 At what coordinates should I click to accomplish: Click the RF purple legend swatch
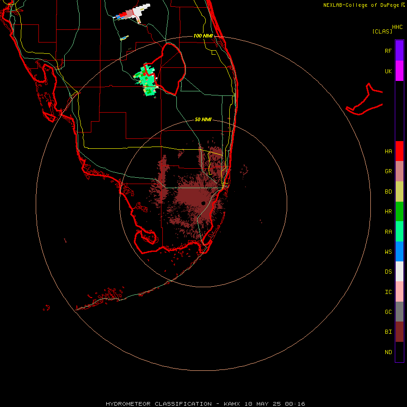coord(399,51)
